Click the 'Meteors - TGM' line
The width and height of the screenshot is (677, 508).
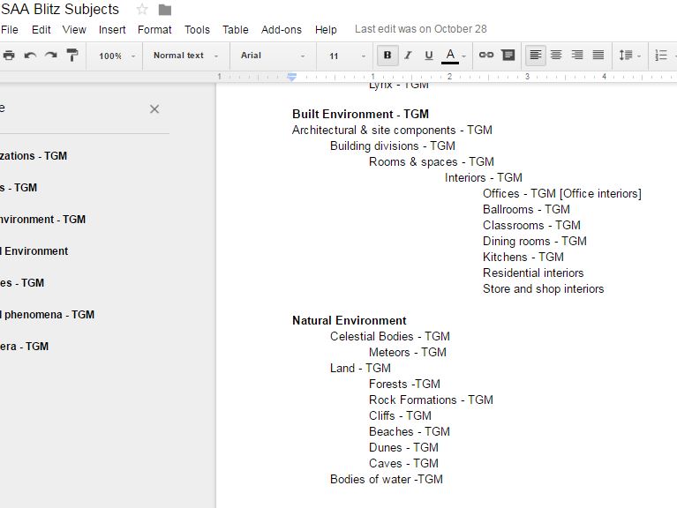407,352
